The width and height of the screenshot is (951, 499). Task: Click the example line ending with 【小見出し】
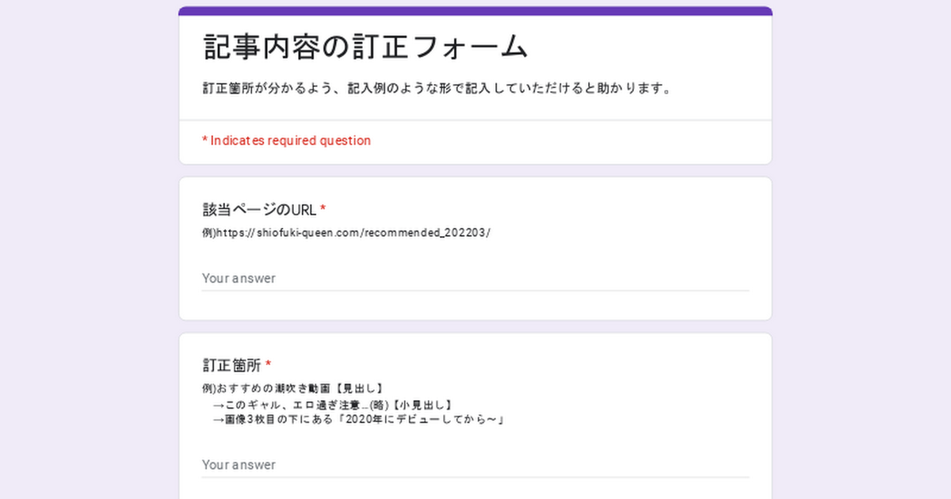point(334,404)
